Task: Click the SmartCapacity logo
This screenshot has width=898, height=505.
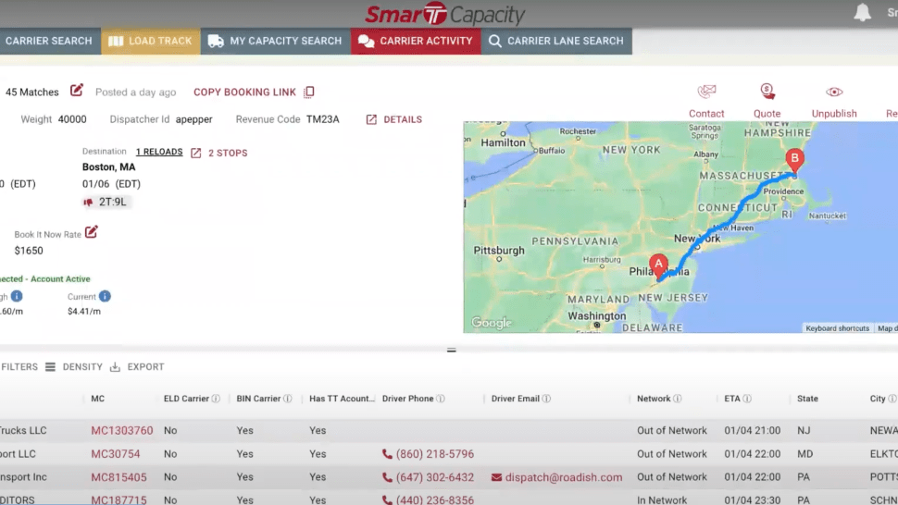Action: click(445, 14)
